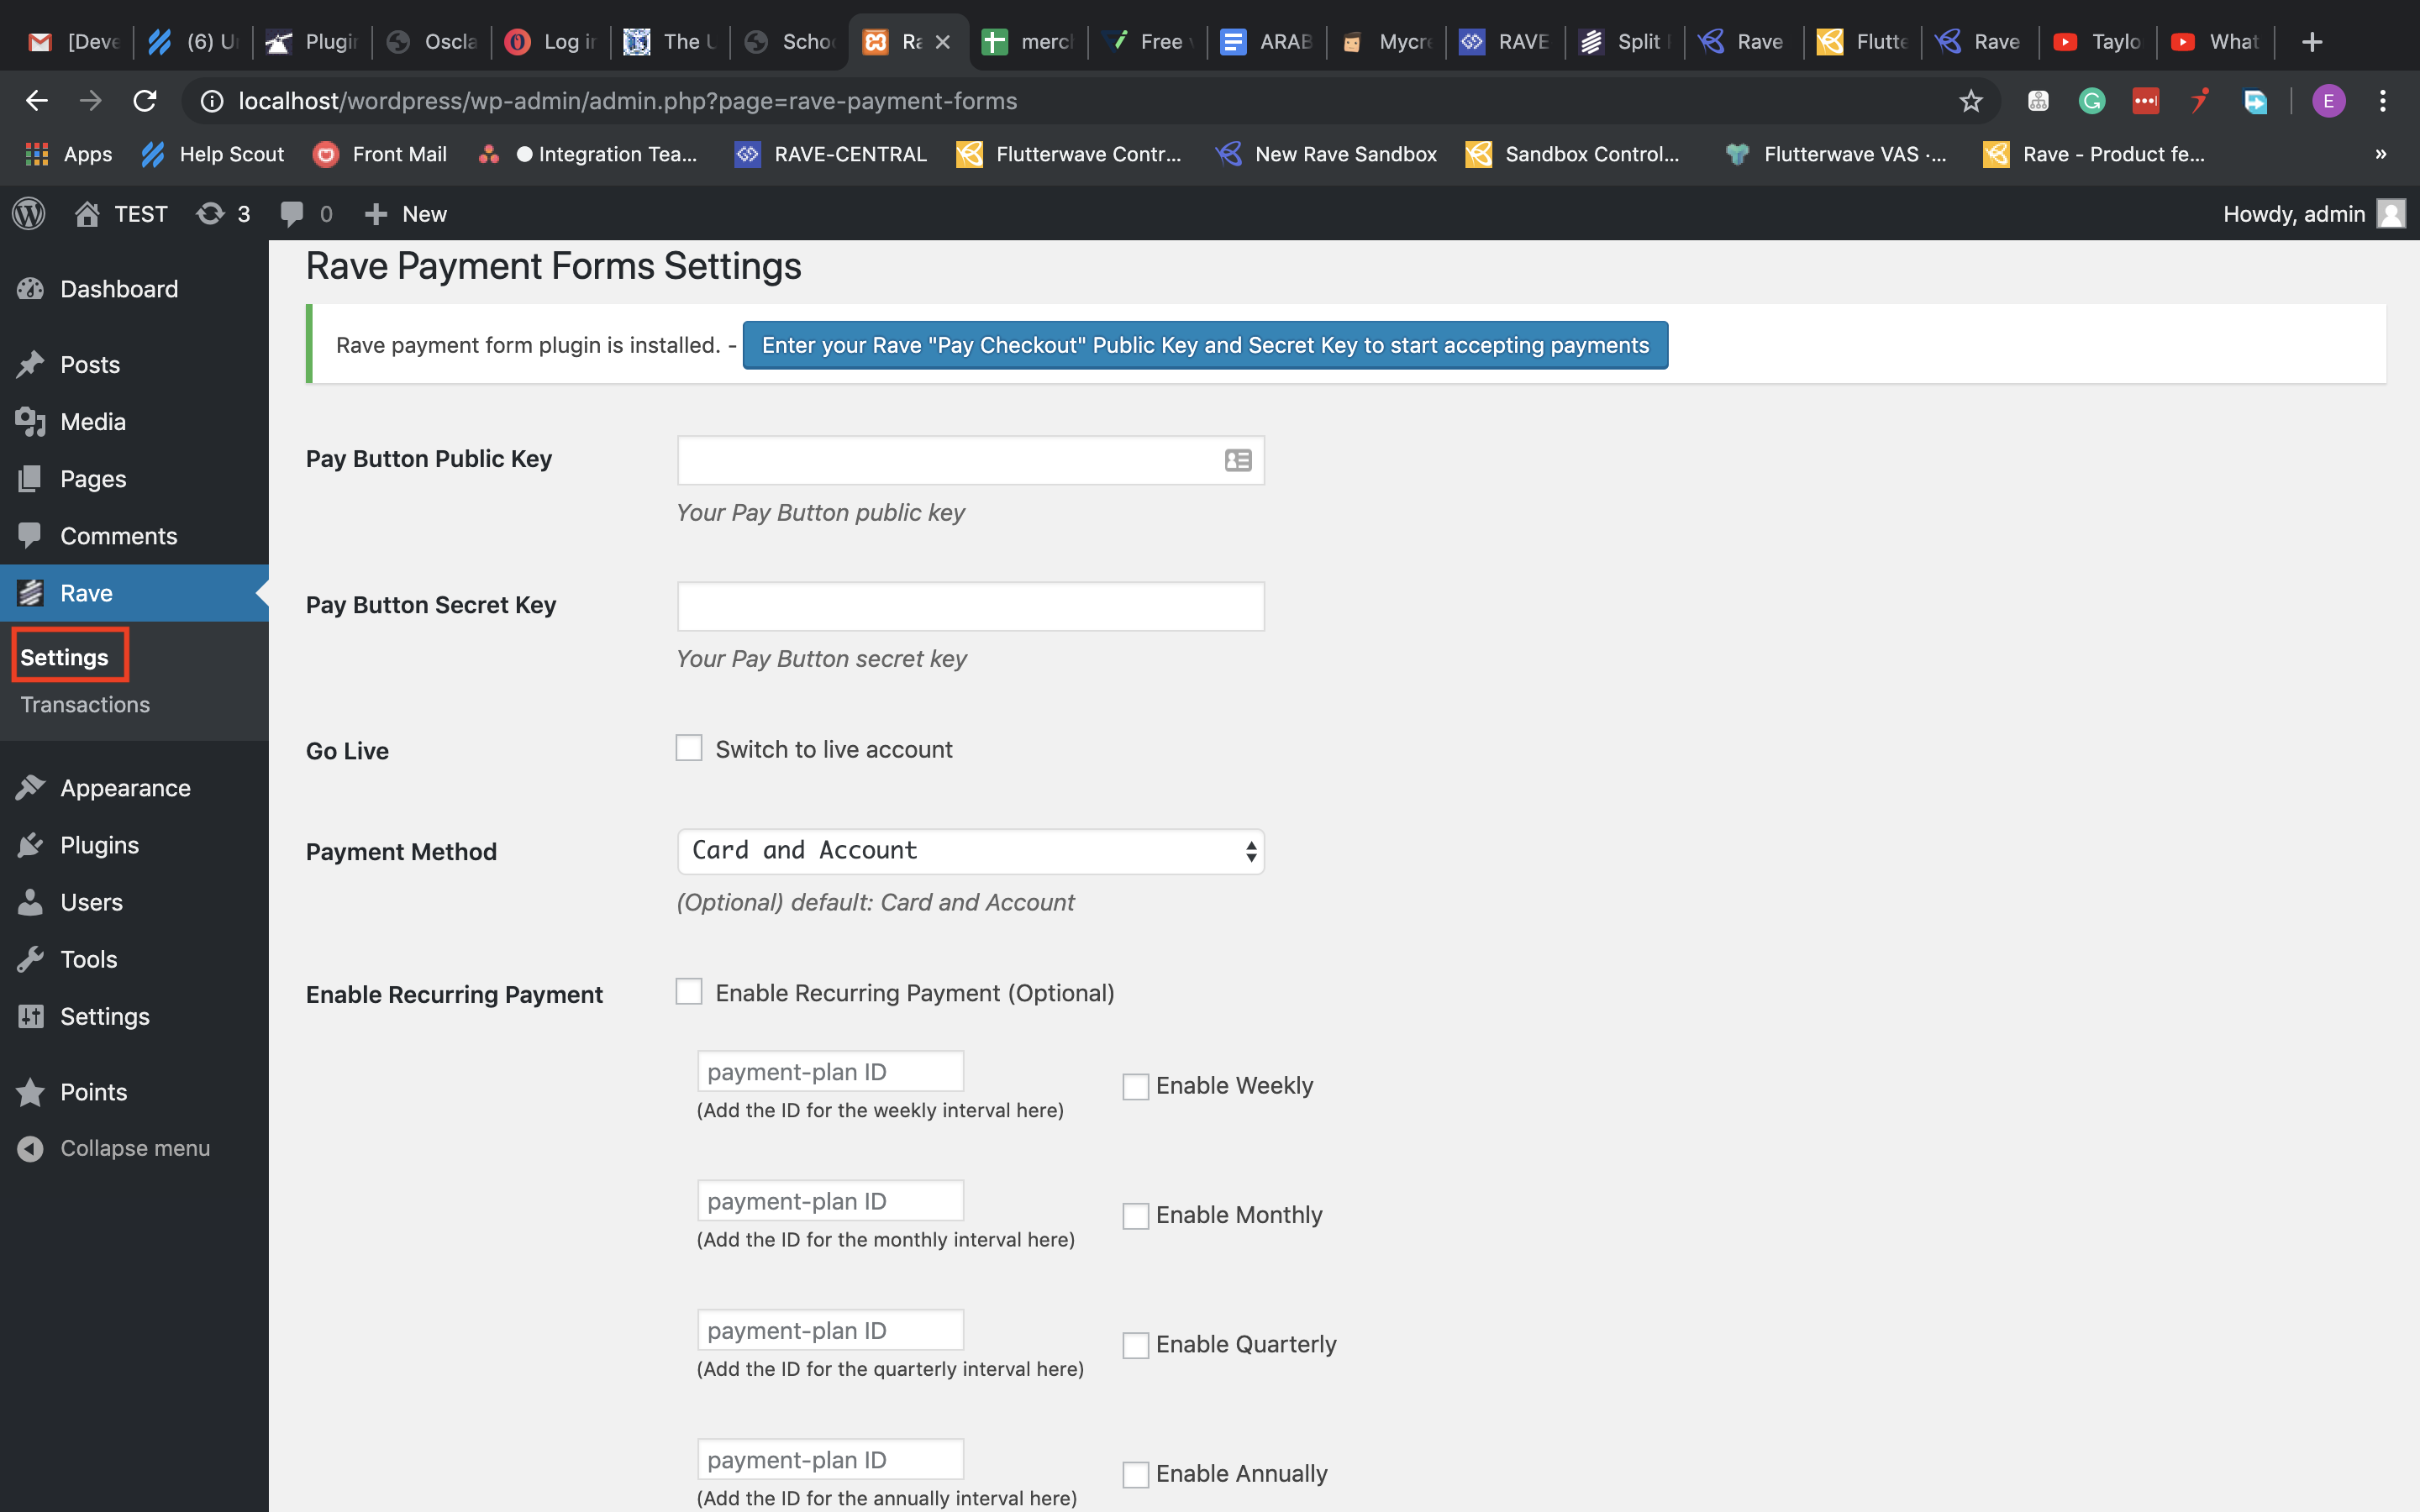Switch to the Split browser tab
Screen dimensions: 2420x1512
(1623, 42)
